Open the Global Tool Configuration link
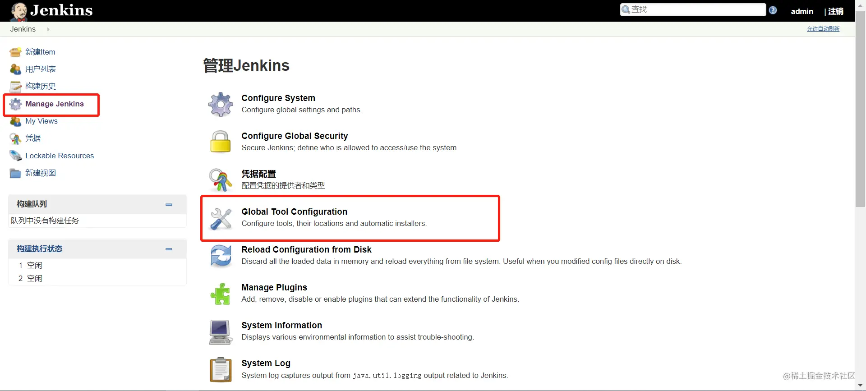 (294, 212)
